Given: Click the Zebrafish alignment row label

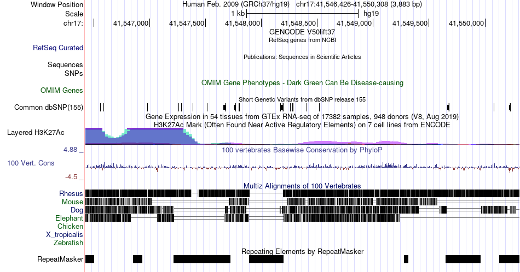Looking at the screenshot, I should click(x=68, y=243).
